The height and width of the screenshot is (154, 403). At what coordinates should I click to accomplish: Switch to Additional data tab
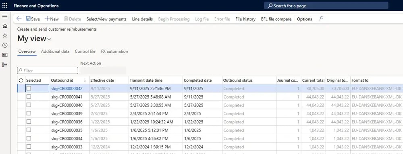55,51
